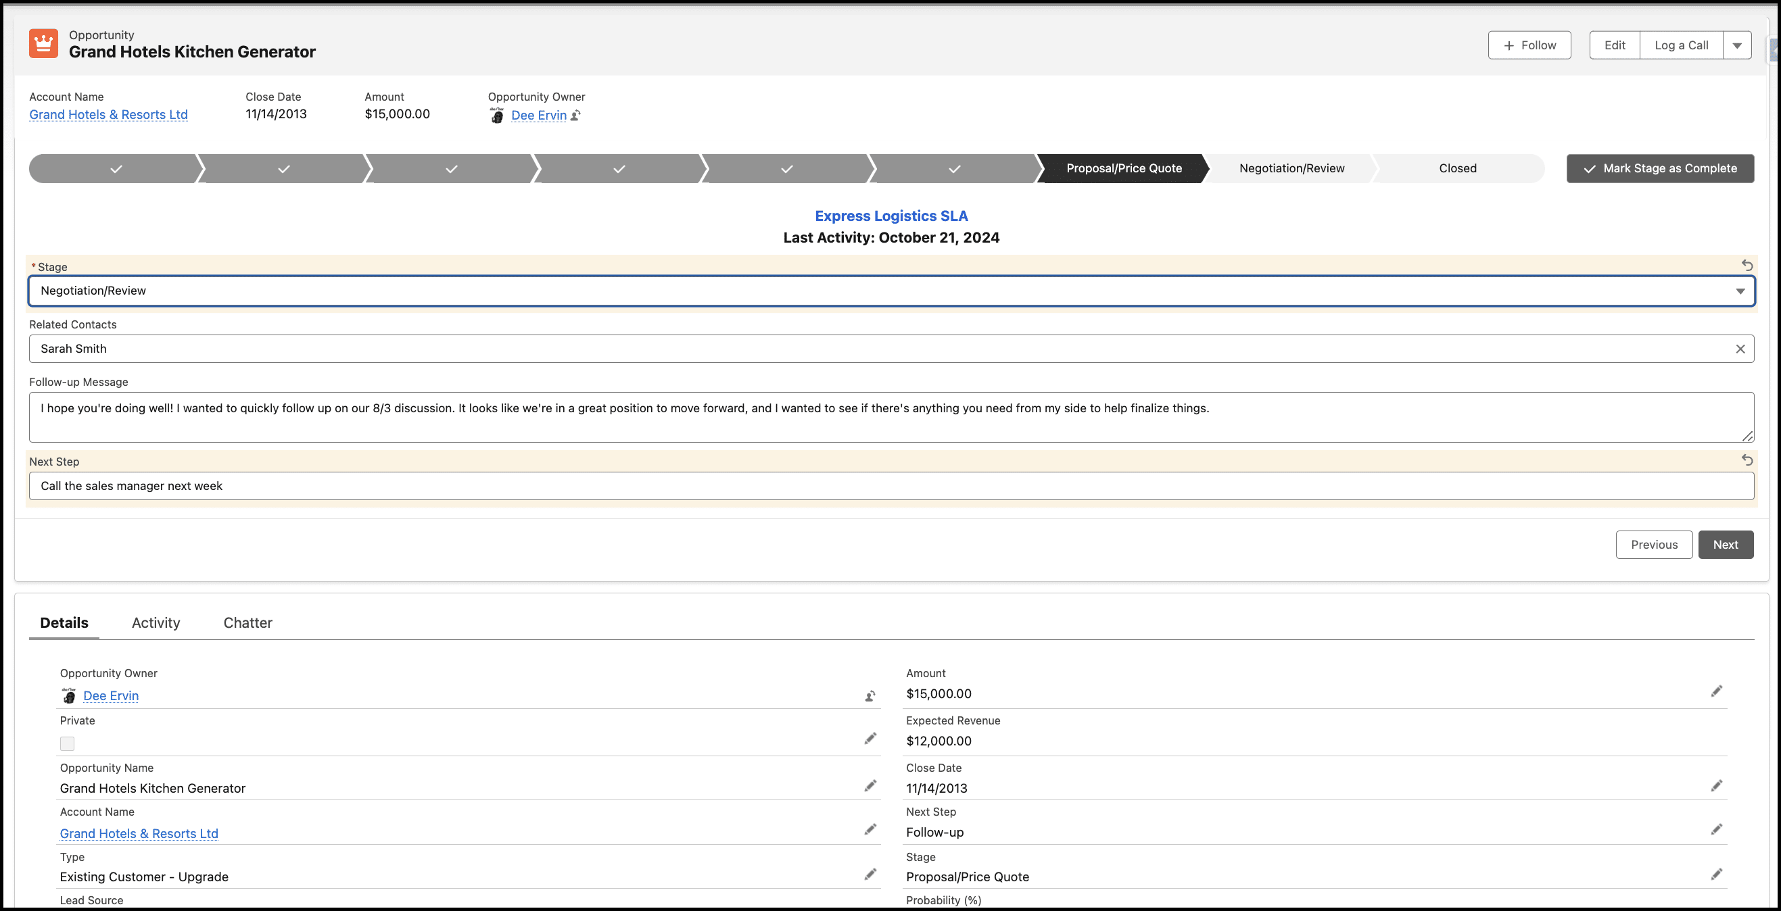Switch to the Chatter tab
The width and height of the screenshot is (1781, 911).
247,623
